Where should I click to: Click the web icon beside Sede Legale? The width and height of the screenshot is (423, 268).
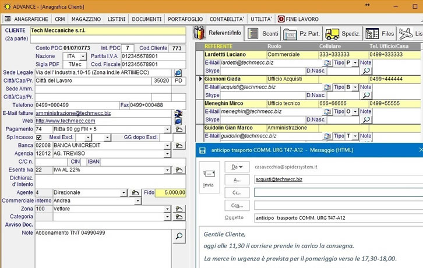(178, 73)
